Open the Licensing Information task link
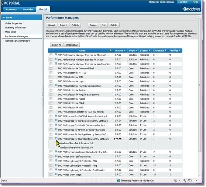 tap(16, 28)
